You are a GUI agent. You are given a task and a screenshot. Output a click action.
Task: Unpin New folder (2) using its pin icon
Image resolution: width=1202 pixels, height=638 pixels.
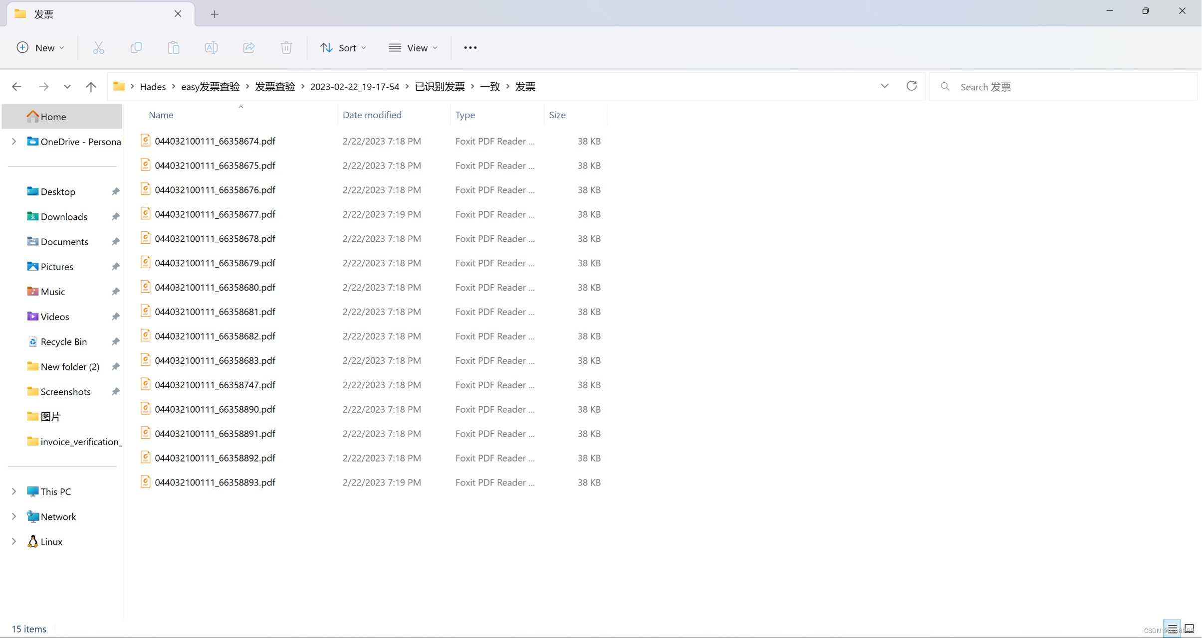(x=115, y=366)
